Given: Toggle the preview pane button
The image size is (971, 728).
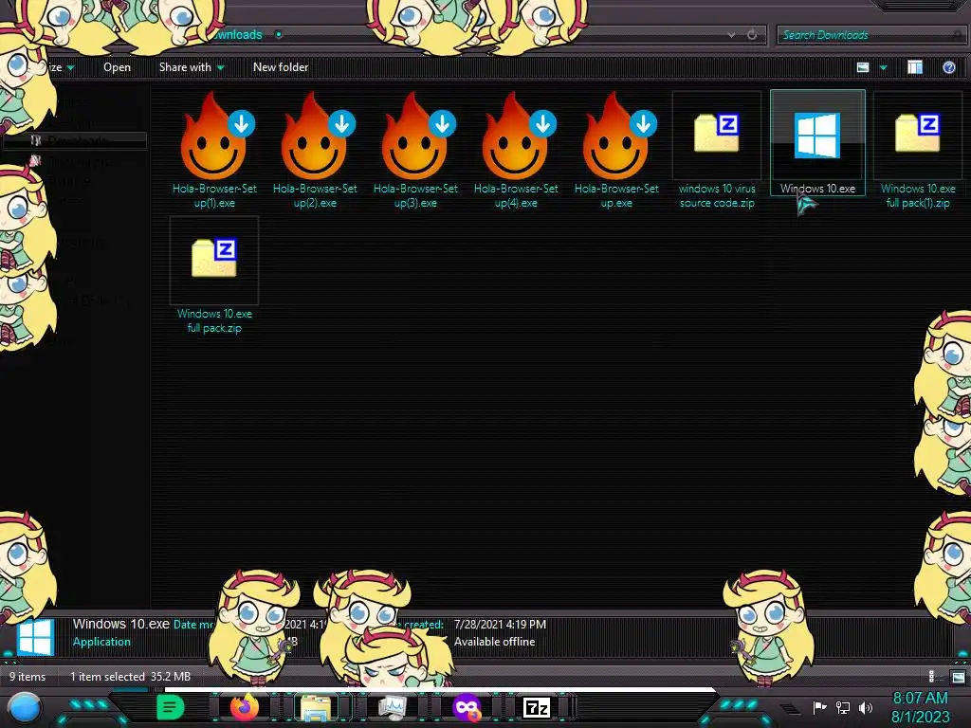Looking at the screenshot, I should pyautogui.click(x=915, y=67).
